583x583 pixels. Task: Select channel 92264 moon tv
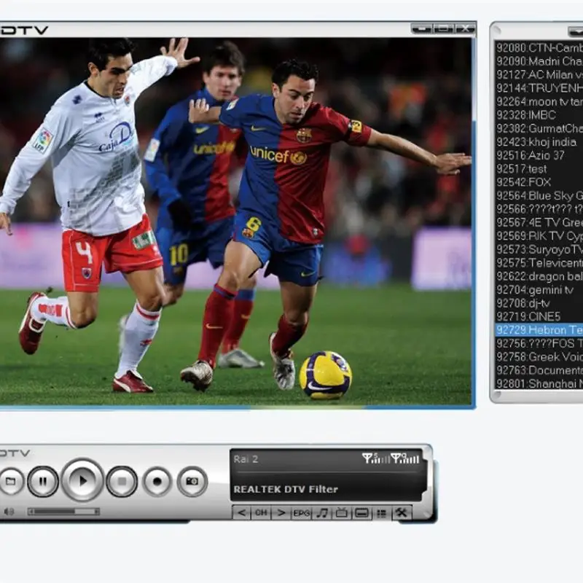pyautogui.click(x=539, y=101)
